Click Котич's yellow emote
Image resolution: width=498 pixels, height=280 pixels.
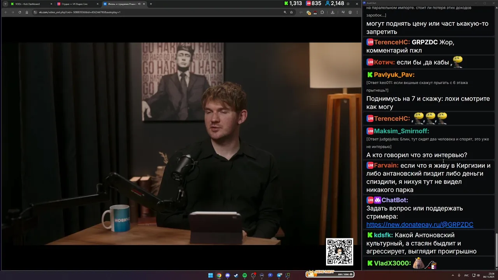pyautogui.click(x=458, y=61)
